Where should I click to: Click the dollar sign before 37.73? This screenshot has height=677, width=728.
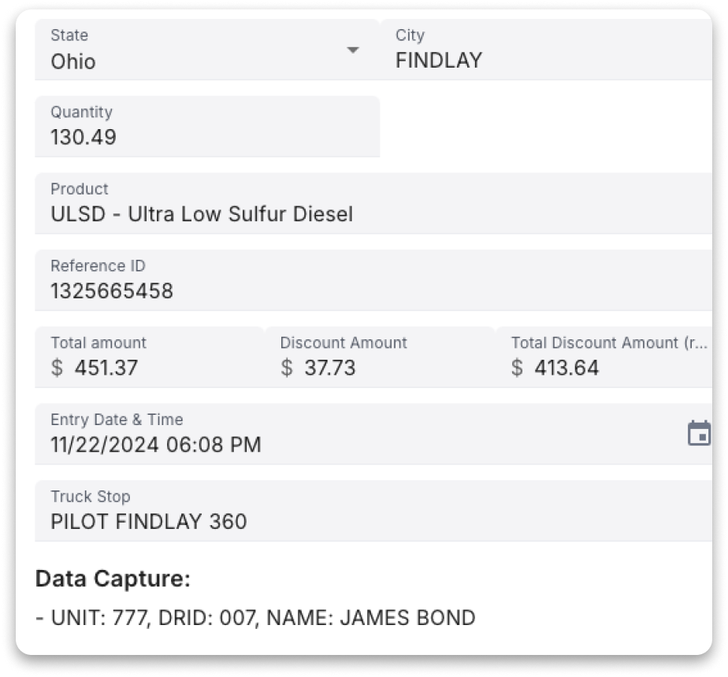click(x=287, y=368)
